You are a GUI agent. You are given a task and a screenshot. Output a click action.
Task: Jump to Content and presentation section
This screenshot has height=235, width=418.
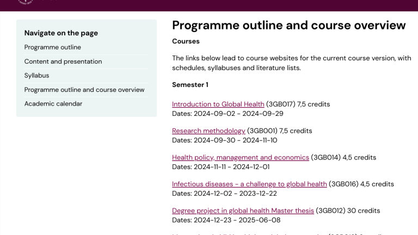(63, 61)
